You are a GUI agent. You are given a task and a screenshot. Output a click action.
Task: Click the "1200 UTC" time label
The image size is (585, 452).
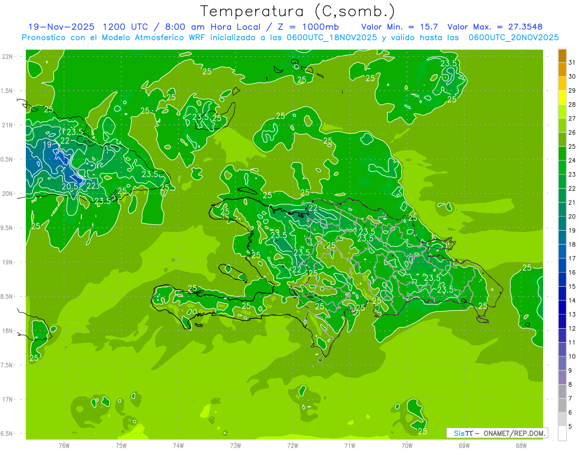tap(125, 27)
